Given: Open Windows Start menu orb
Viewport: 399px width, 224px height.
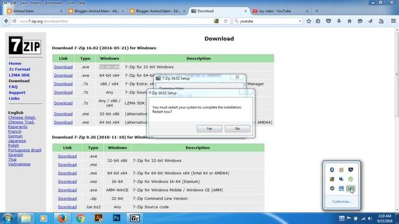Looking at the screenshot, I should pos(7,218).
